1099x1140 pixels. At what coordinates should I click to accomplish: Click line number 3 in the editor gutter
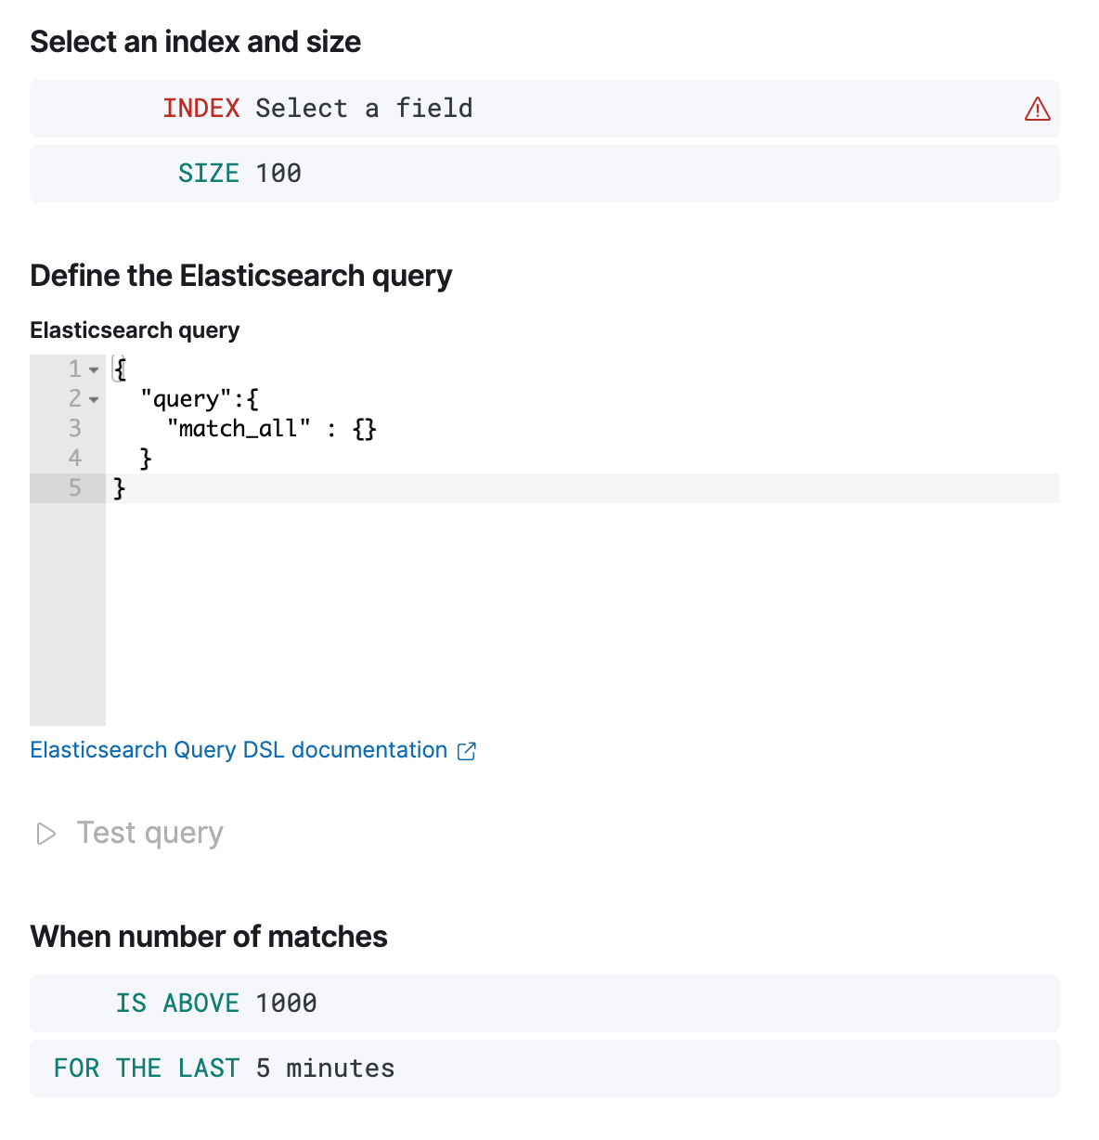[x=75, y=428]
